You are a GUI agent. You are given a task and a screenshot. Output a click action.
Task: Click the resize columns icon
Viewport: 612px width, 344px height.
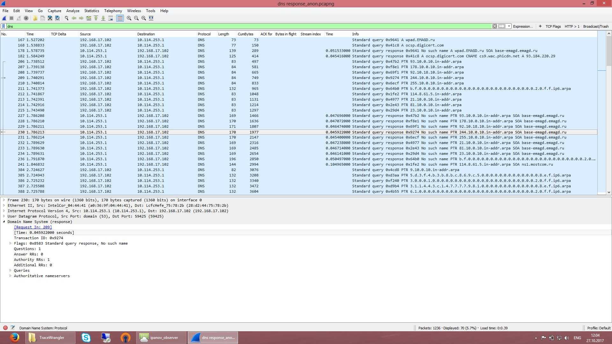pyautogui.click(x=151, y=18)
